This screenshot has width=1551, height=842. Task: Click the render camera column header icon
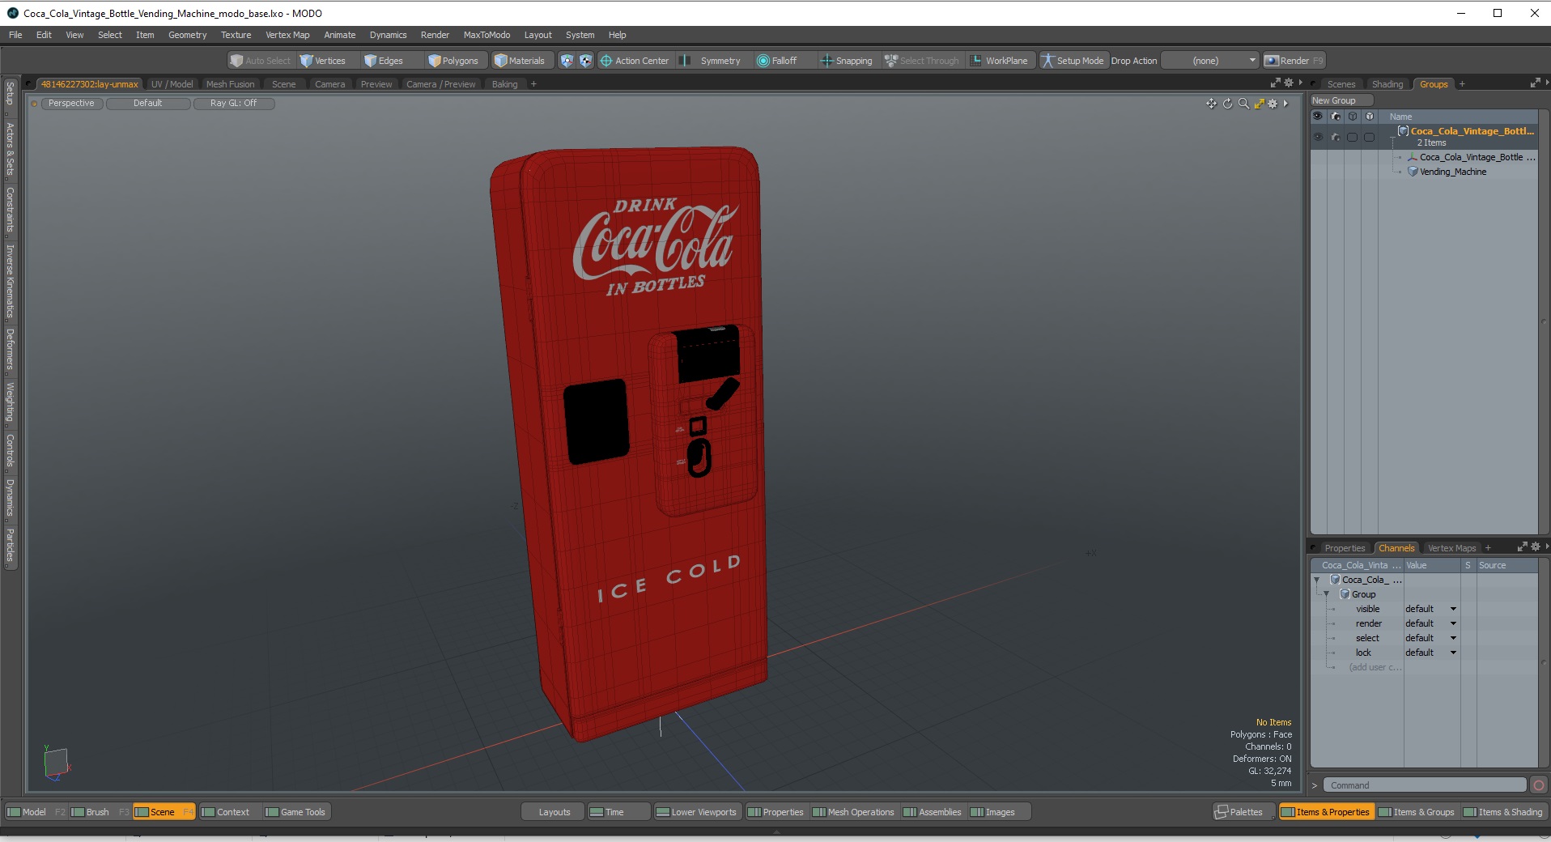(x=1336, y=117)
